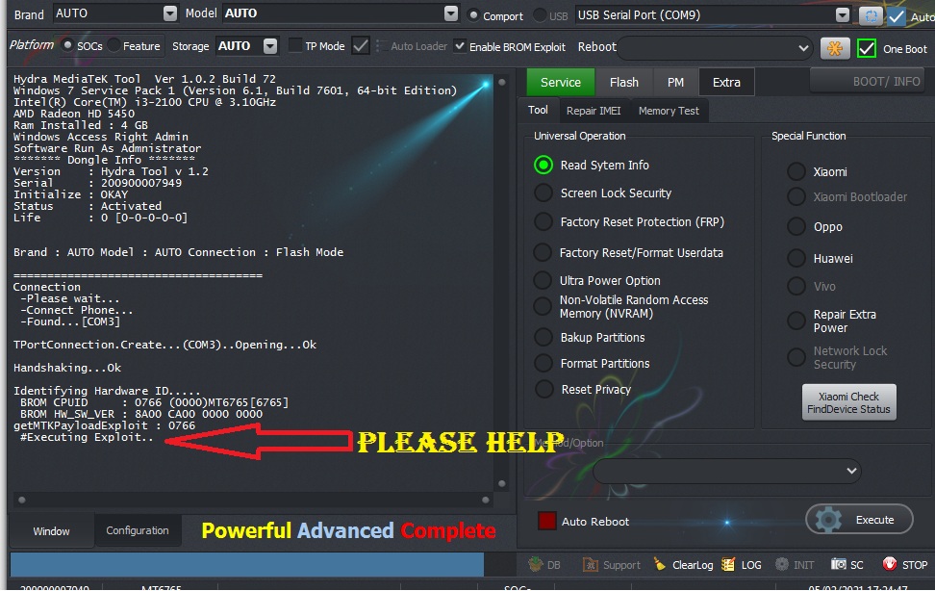
Task: Select Factory Reset Protection (FRP) option
Action: pyautogui.click(x=543, y=221)
